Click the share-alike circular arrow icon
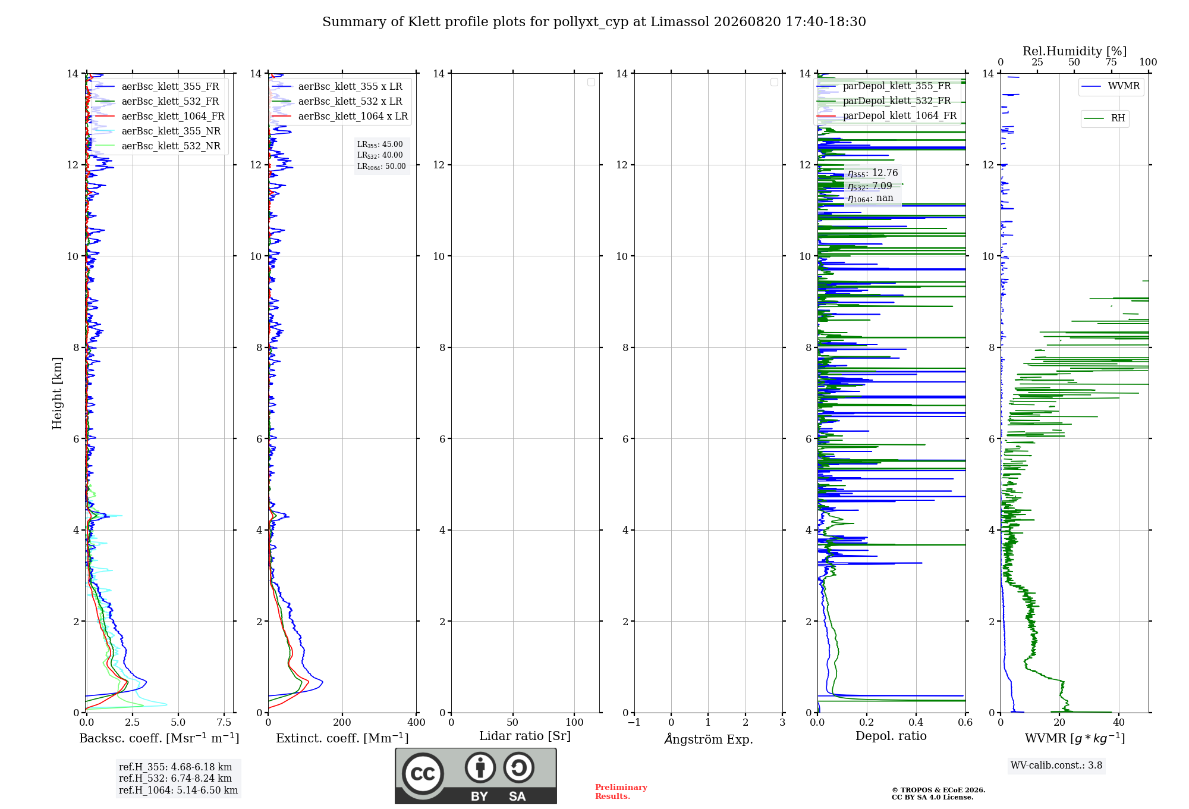The image size is (1189, 809). (x=518, y=767)
